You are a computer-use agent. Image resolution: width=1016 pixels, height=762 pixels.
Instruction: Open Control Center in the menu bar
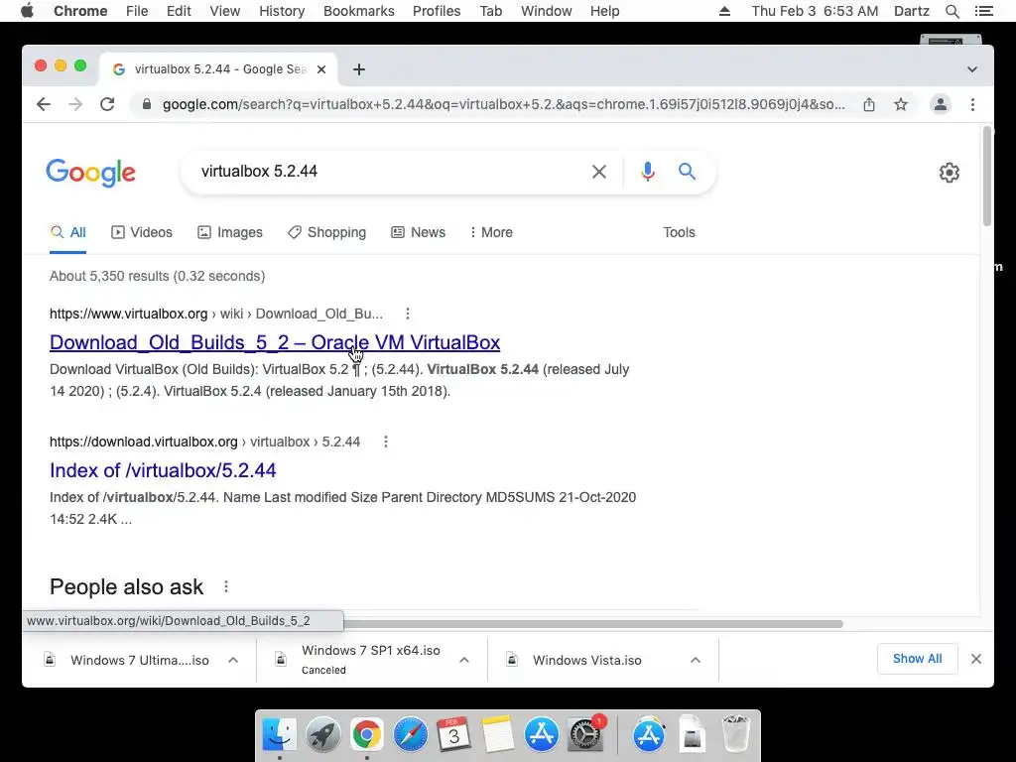click(x=984, y=11)
